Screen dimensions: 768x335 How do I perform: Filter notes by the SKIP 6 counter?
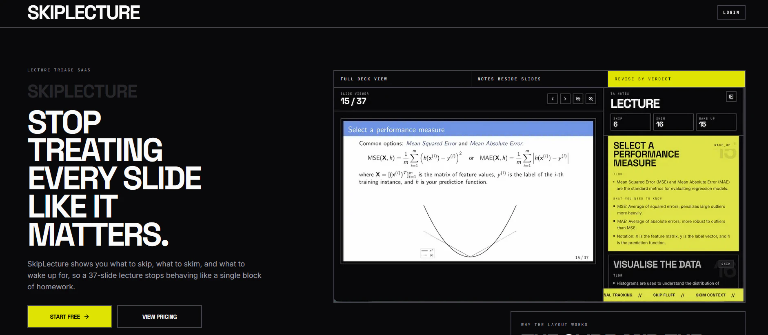(630, 122)
